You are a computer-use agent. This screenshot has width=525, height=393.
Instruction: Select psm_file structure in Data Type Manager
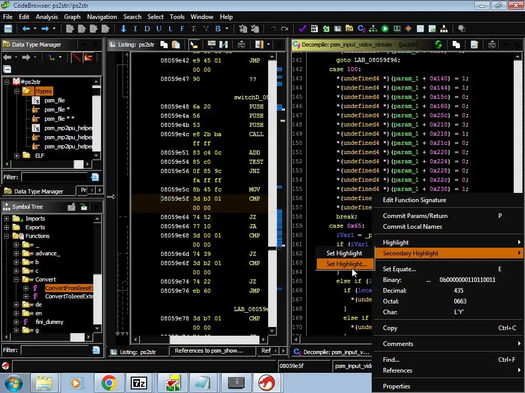click(54, 100)
